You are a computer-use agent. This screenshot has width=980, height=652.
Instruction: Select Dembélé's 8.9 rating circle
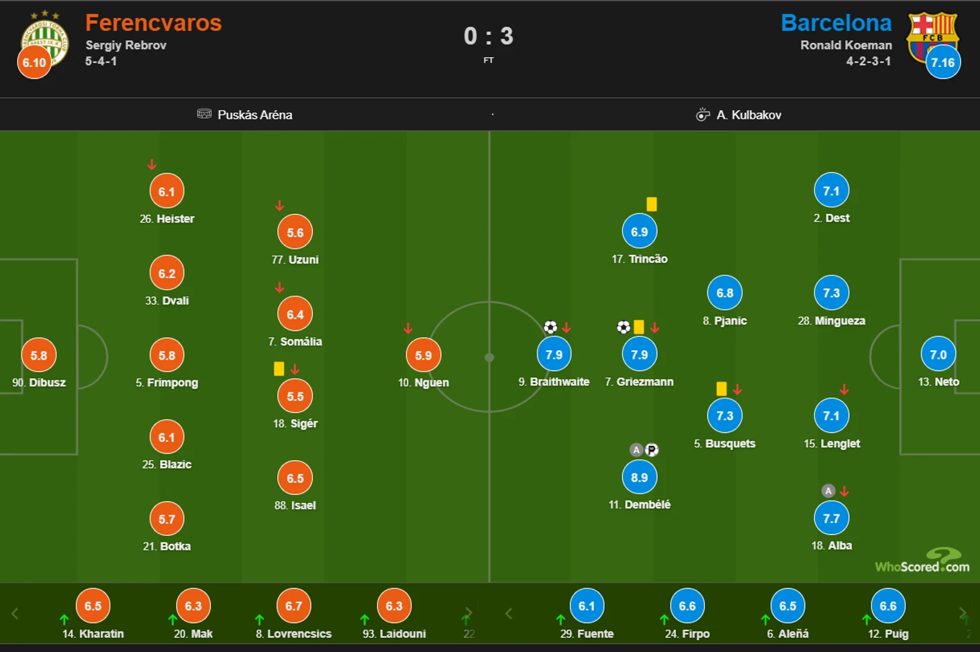click(x=640, y=477)
